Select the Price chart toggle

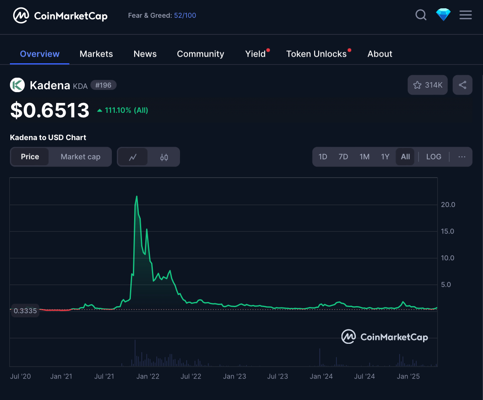pyautogui.click(x=30, y=157)
